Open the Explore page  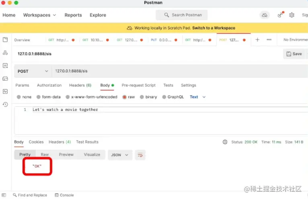(x=98, y=15)
